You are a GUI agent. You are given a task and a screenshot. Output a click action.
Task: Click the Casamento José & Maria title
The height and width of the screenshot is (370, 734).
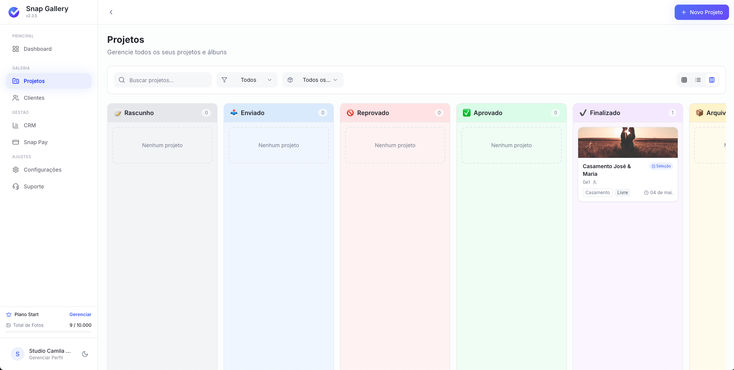coord(607,170)
